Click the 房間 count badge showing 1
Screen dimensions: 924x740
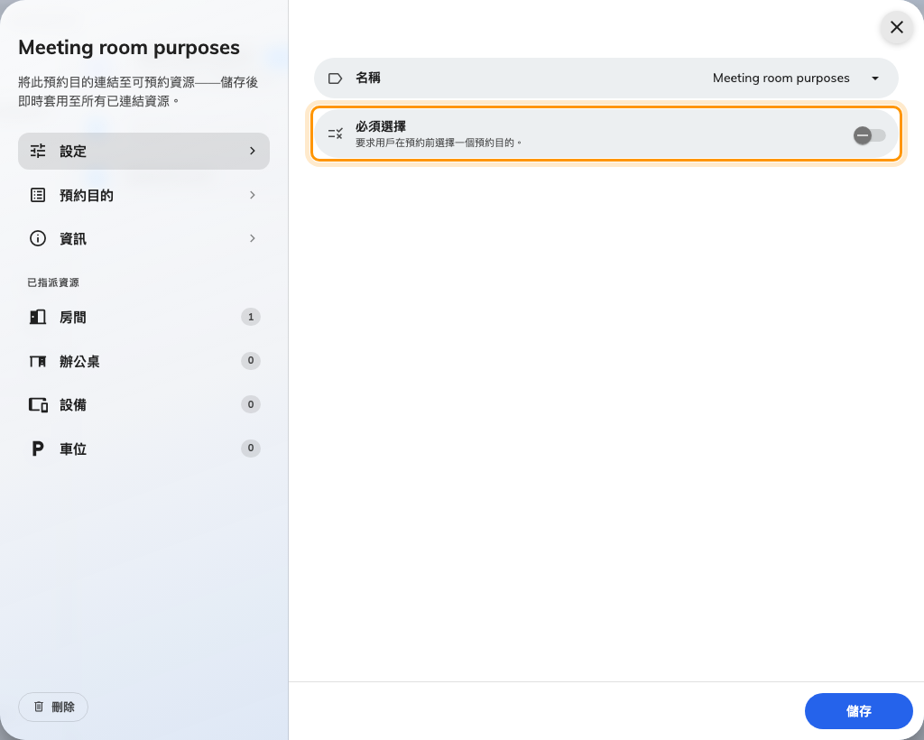[251, 317]
